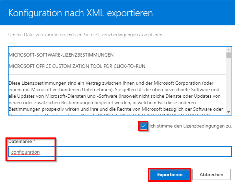Click the license scrollbar down arrow
Screen dimensions: 235x182
point(228,111)
